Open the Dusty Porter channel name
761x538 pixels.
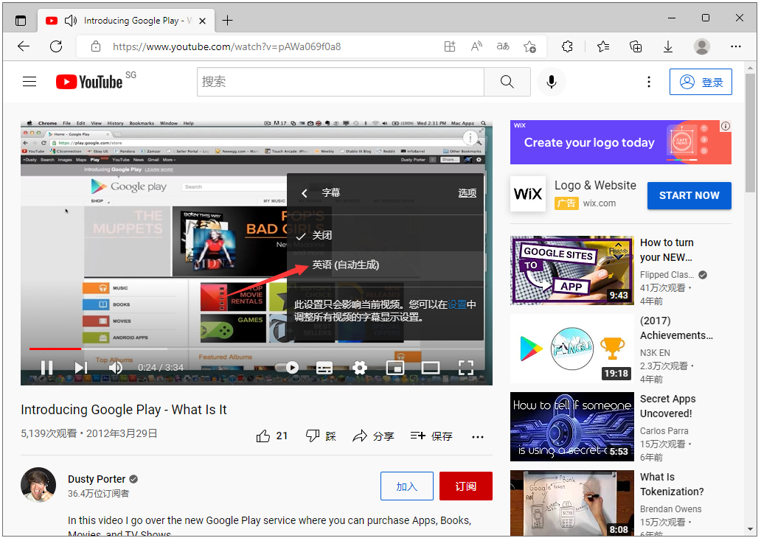(x=97, y=479)
